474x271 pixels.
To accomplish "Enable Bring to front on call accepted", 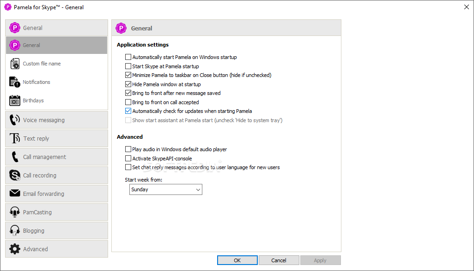I will [x=128, y=102].
